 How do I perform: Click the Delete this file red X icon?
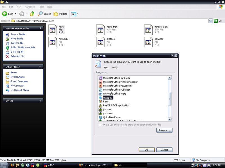[7, 57]
